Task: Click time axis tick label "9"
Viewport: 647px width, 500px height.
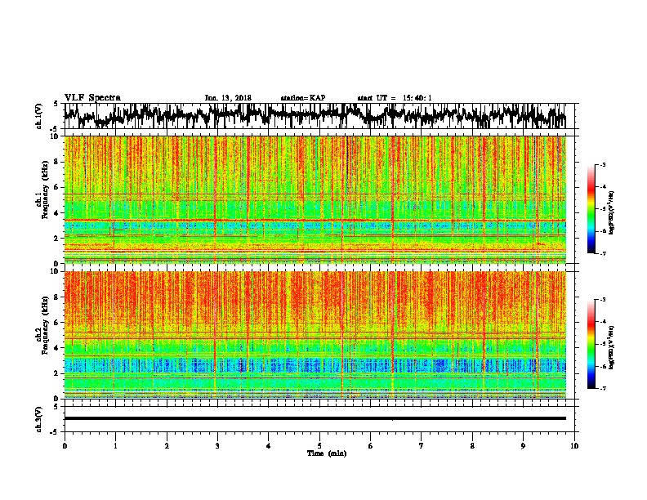Action: [x=523, y=446]
